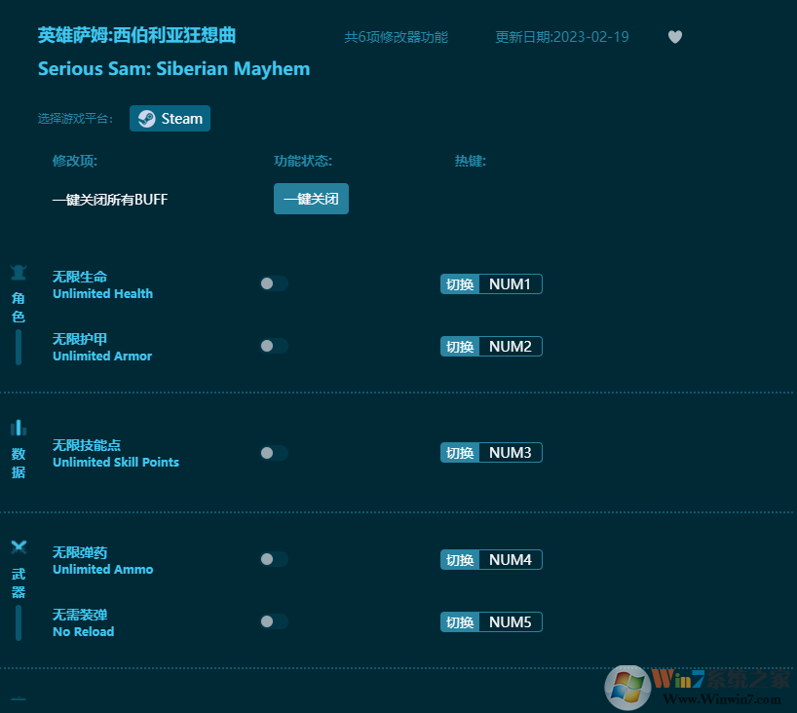Select the character category icon
Screen dimensions: 797x713
[x=19, y=273]
